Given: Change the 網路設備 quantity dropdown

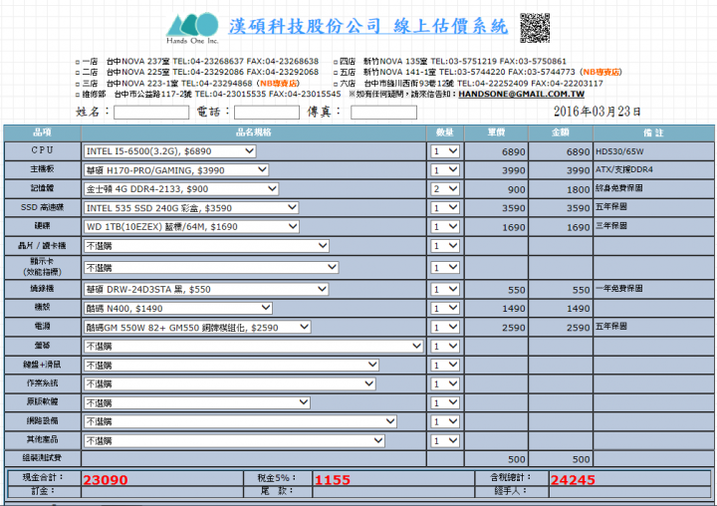Looking at the screenshot, I should 445,421.
